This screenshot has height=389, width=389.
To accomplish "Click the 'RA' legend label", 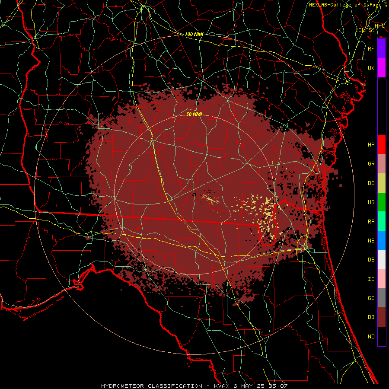I will [371, 222].
